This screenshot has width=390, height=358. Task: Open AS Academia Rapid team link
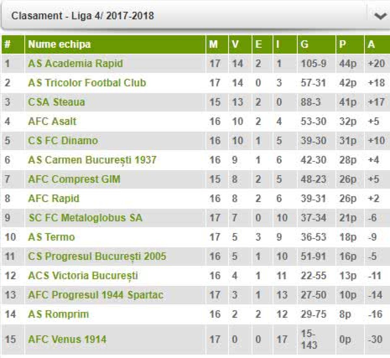(75, 63)
